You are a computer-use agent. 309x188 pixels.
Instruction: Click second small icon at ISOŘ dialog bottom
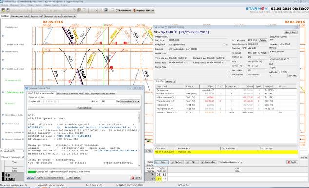click(x=32, y=178)
